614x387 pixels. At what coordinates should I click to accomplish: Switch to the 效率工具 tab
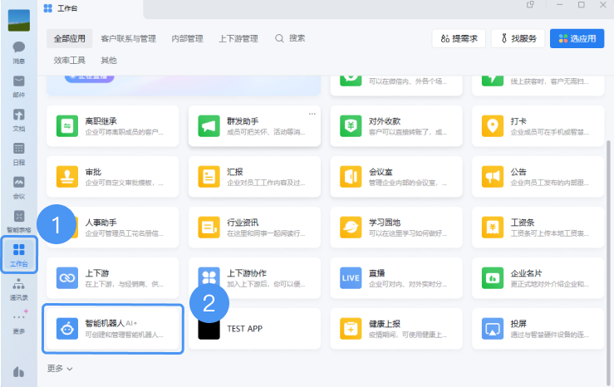pyautogui.click(x=70, y=61)
